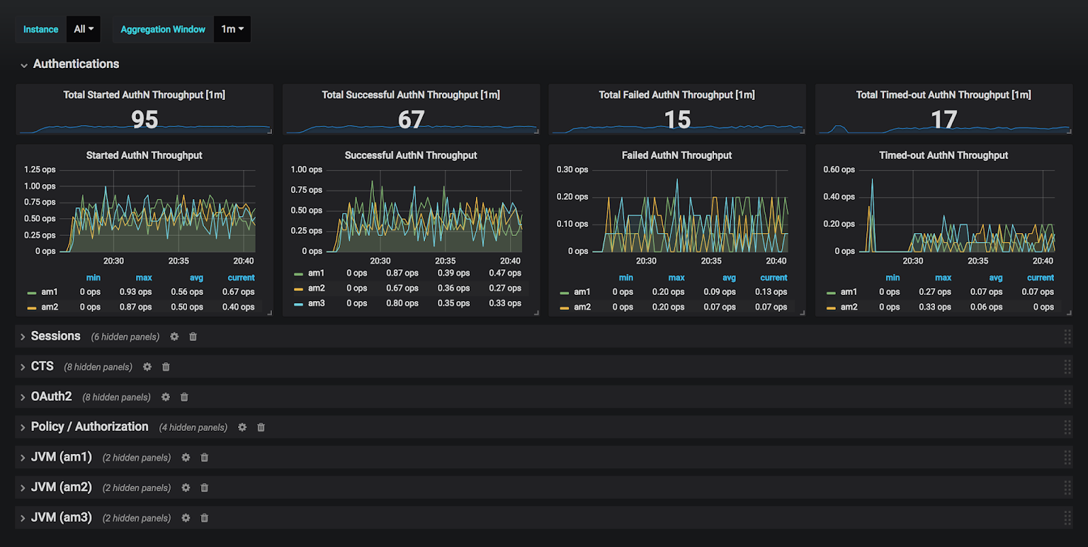1088x547 pixels.
Task: Grab the drag handle on Sessions row
Action: point(1067,336)
